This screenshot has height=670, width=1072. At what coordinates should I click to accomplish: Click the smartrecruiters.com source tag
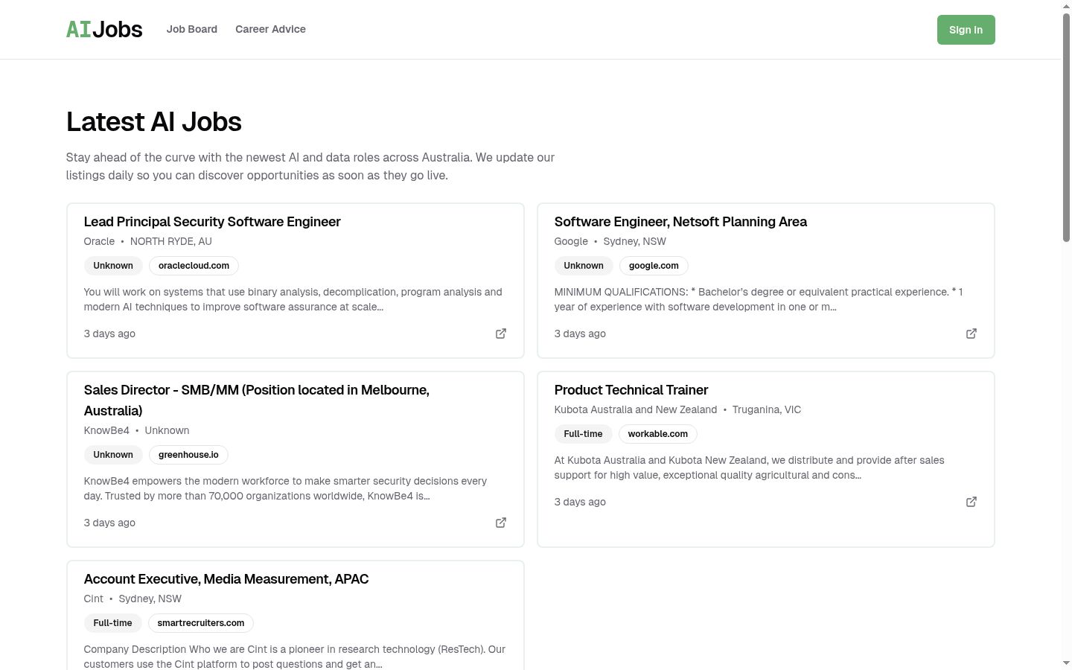tap(201, 623)
